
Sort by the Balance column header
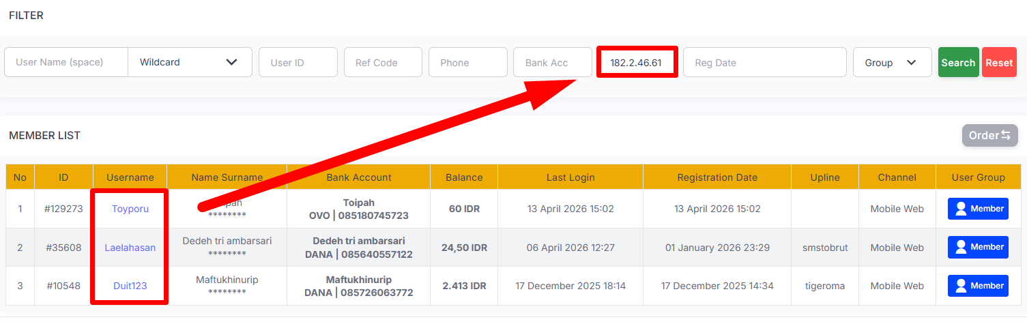[464, 177]
